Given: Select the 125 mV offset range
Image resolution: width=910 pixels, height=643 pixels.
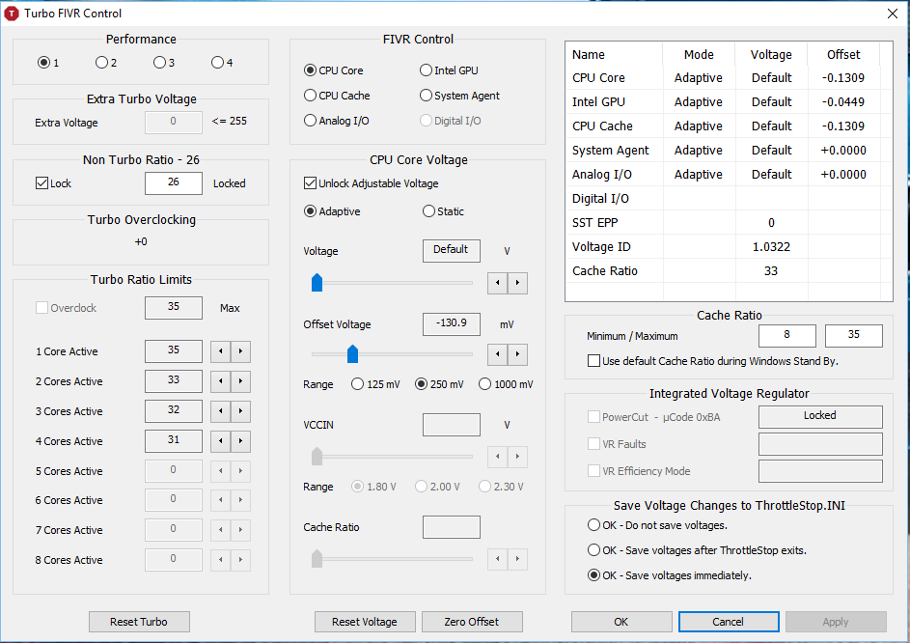Looking at the screenshot, I should coord(358,384).
